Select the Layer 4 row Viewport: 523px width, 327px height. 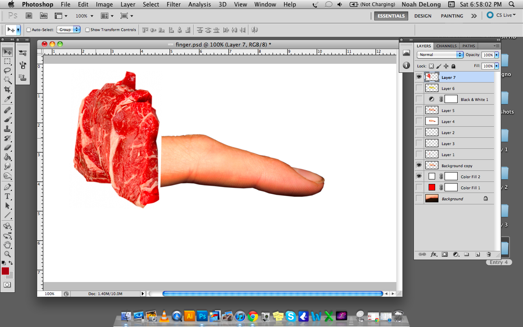pos(454,121)
